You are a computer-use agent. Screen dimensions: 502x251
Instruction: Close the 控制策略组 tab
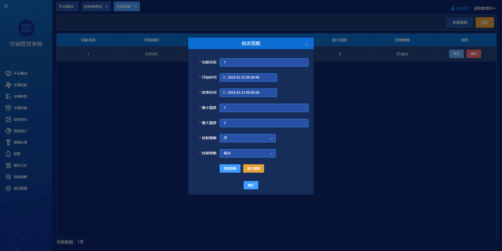(107, 7)
